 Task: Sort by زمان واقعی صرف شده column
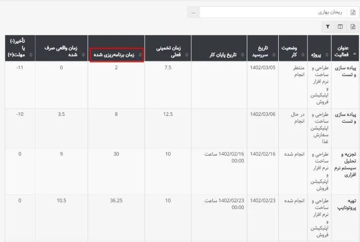click(x=61, y=48)
